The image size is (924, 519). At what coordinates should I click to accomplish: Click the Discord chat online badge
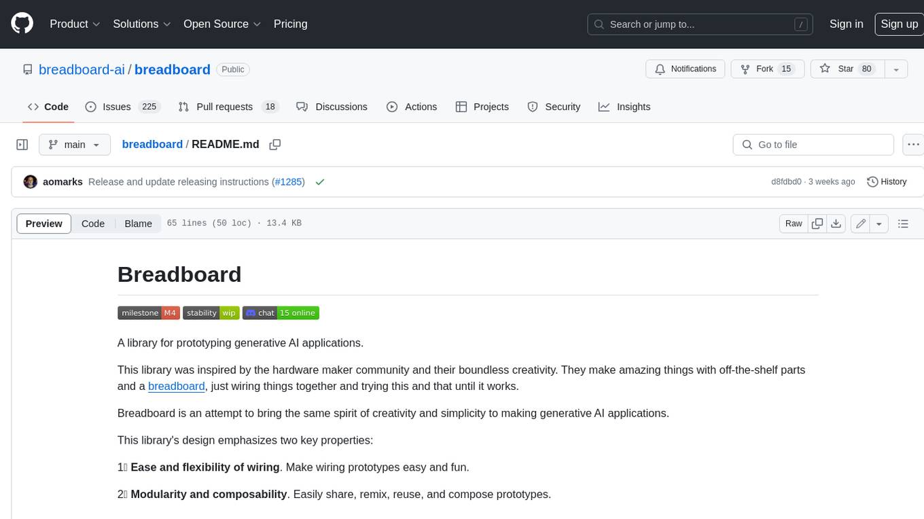[x=281, y=312]
